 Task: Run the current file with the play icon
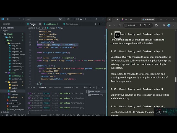click(95, 24)
